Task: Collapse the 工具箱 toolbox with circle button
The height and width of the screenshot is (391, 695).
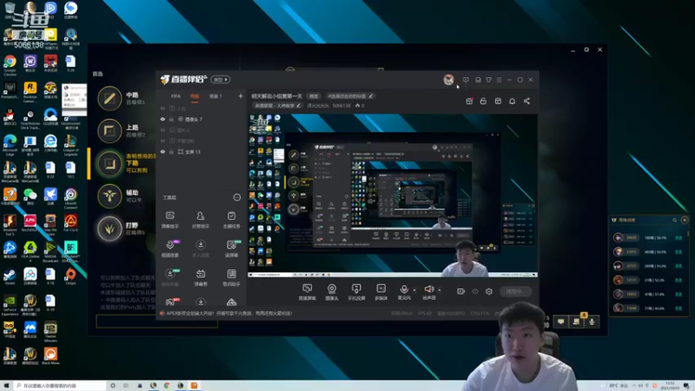Action: (237, 197)
